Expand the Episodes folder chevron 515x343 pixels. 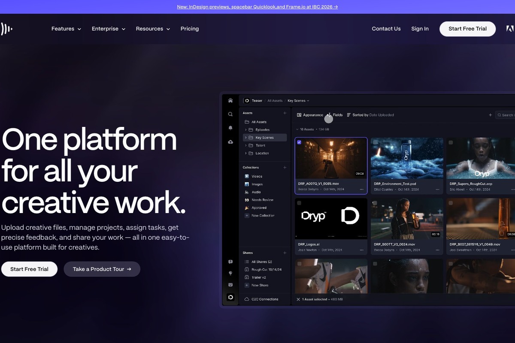(246, 130)
